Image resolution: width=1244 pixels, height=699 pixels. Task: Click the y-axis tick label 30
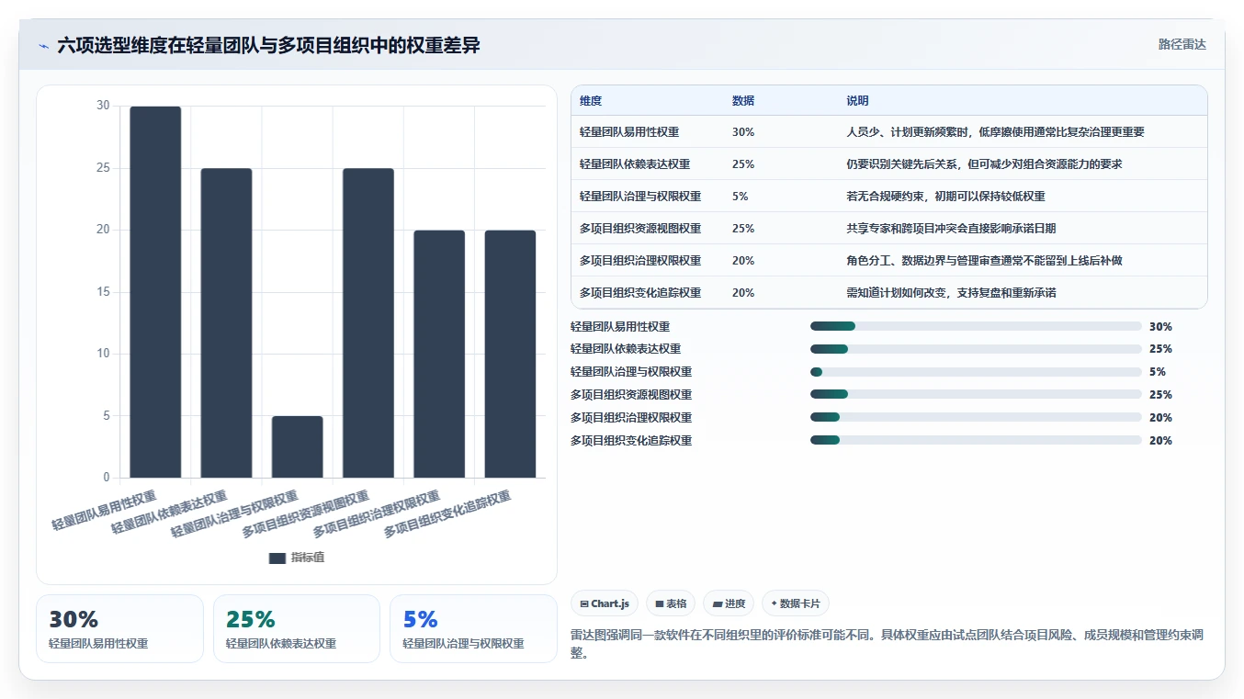(103, 106)
